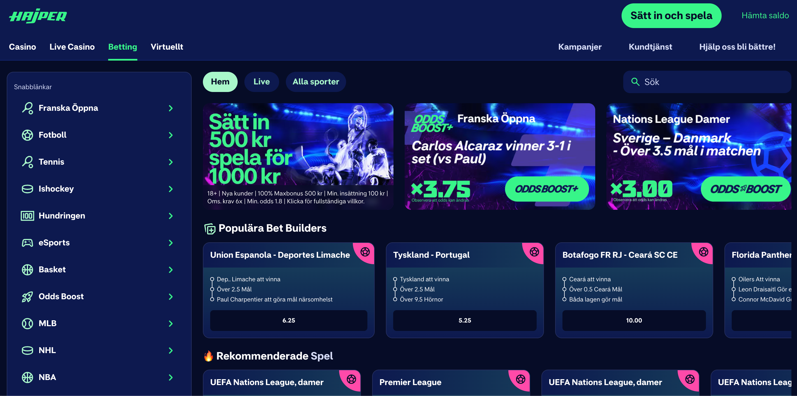Click the search magnifier icon
Screen dimensions: 797x396
tap(635, 82)
